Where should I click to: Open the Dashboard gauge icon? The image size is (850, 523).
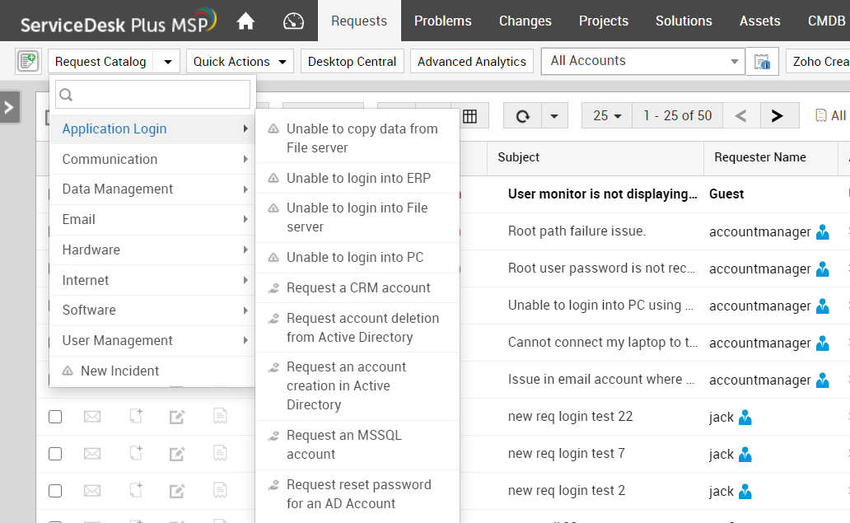[293, 21]
